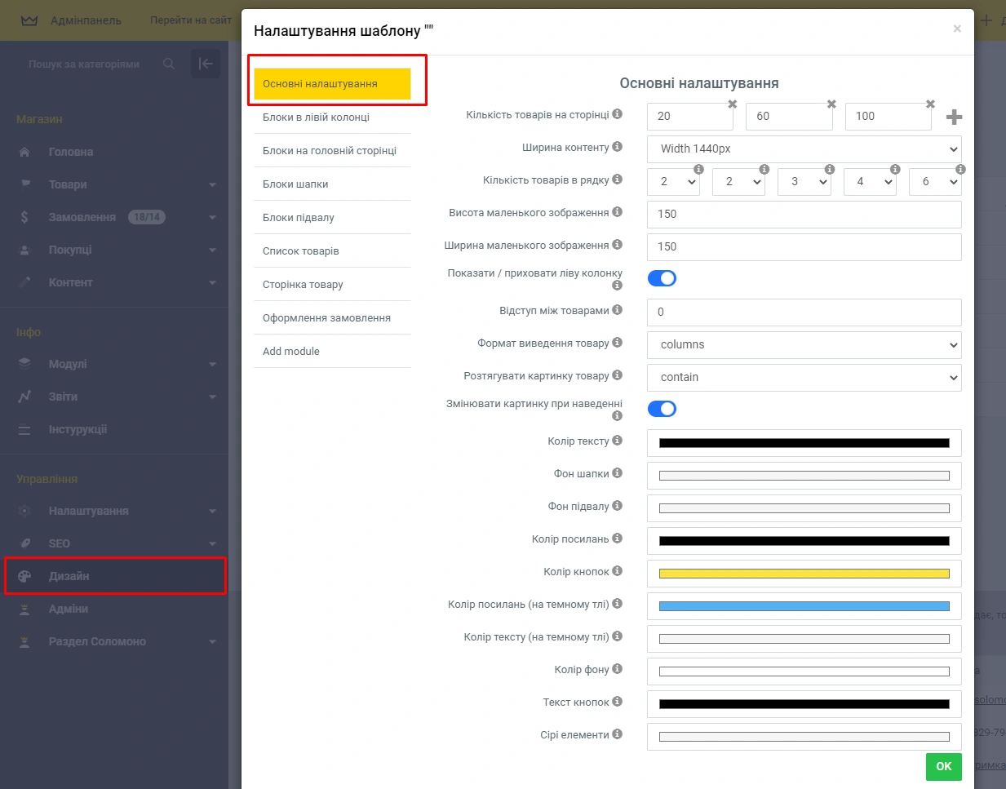Remove the 20 items-per-page value

[x=733, y=104]
